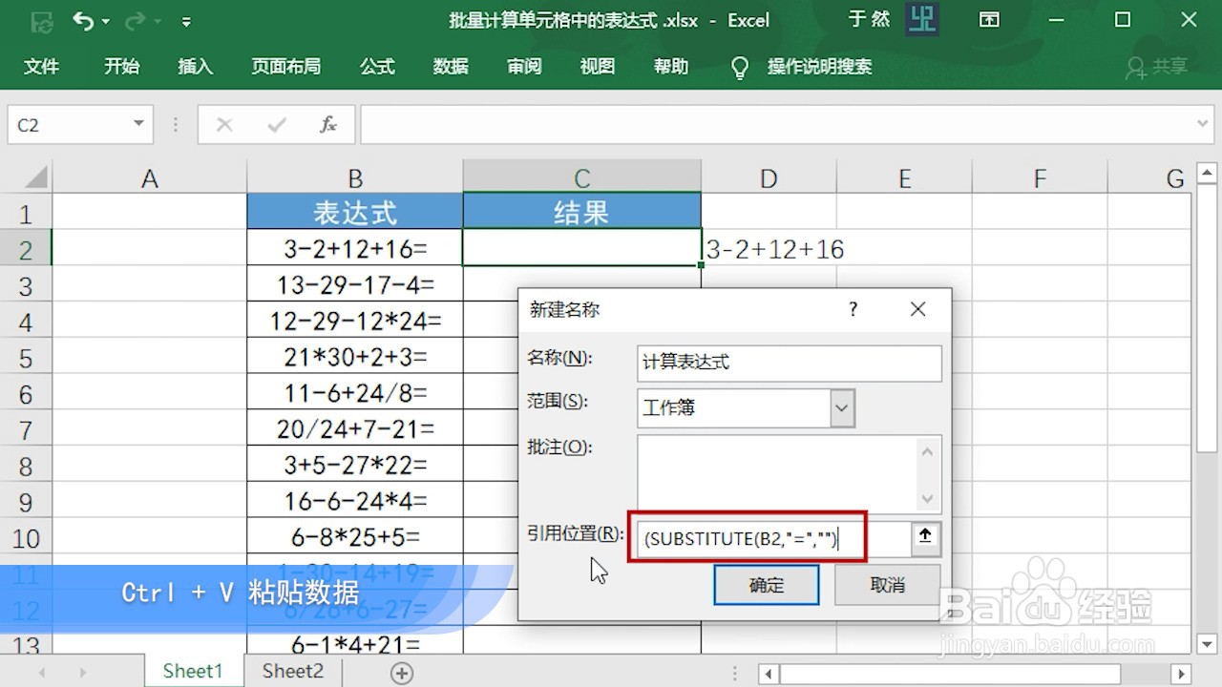Switch to the 公式 ribbon tab

[376, 67]
